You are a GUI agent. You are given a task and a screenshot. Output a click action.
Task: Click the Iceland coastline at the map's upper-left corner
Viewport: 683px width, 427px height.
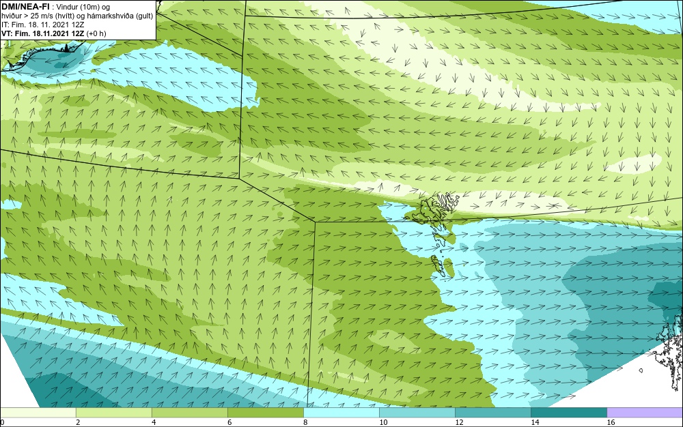click(42, 56)
